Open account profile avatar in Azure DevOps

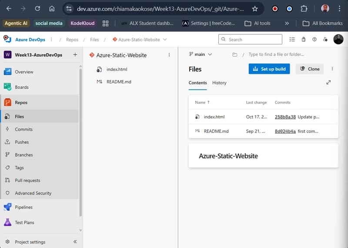pyautogui.click(x=338, y=39)
